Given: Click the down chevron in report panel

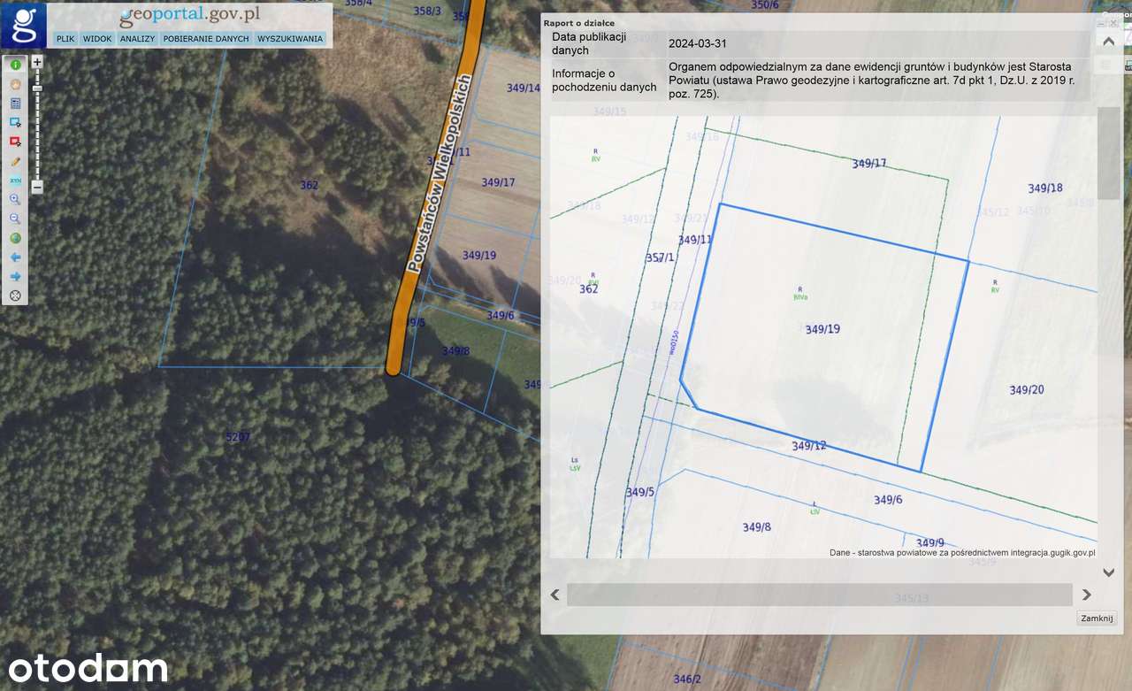Looking at the screenshot, I should (1108, 572).
